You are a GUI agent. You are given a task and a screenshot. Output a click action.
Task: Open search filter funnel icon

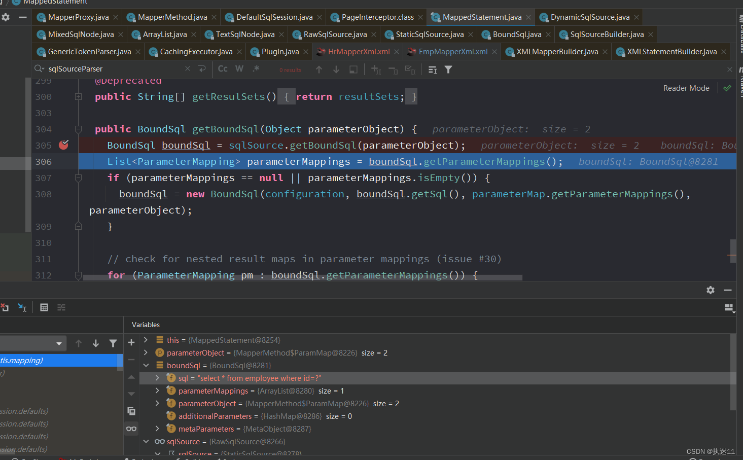(x=448, y=69)
